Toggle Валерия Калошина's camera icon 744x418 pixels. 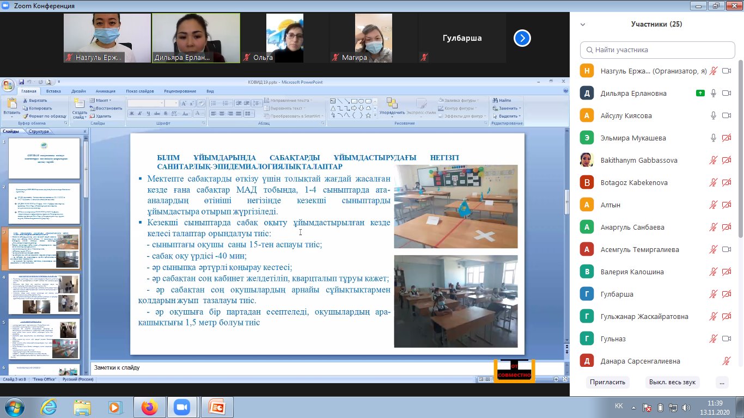pyautogui.click(x=726, y=272)
